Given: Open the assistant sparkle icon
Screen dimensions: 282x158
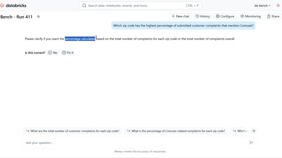Looking at the screenshot, I should (278, 6).
